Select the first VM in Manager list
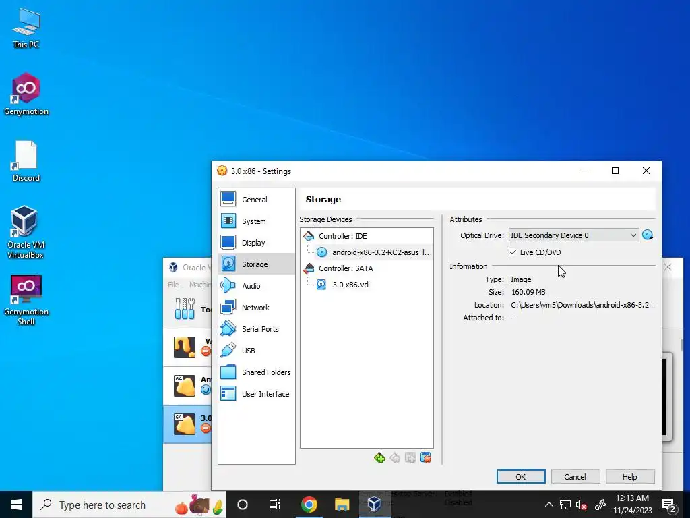Viewport: 690px width, 518px height. point(187,347)
